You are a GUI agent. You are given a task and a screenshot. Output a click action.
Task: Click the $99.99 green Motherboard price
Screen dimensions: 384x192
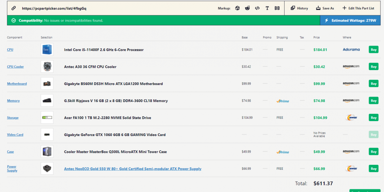(319, 84)
